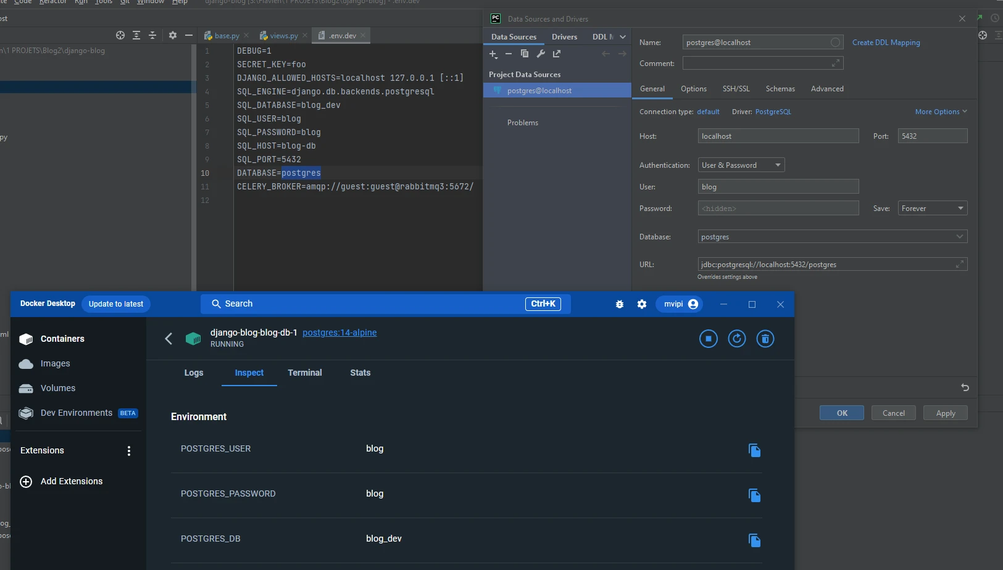Delete the container with trash icon
Screen dimensions: 1003x570
(x=765, y=339)
